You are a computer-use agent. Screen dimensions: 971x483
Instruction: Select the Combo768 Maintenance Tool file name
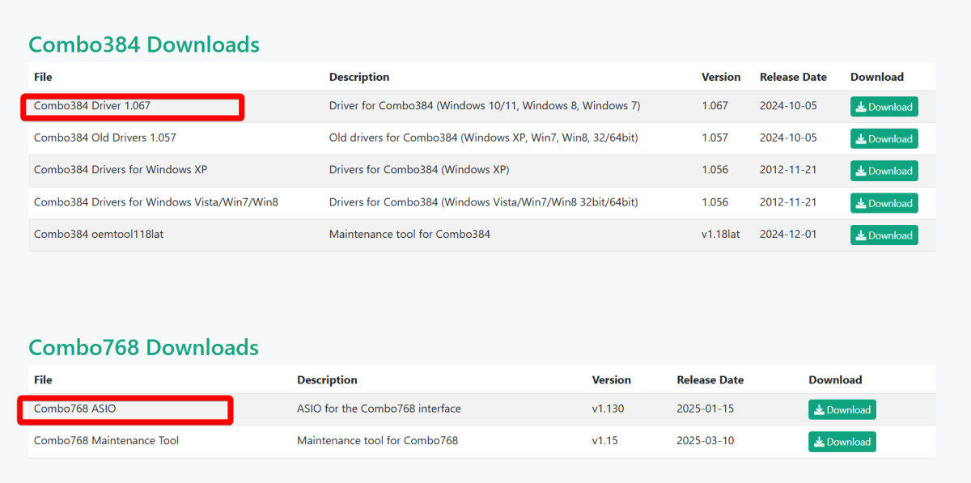[x=106, y=441]
